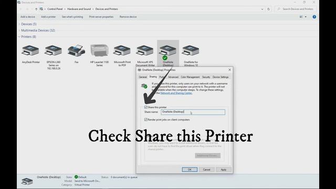Open the Security tab
Screen dimensions: 336x189
coord(206,77)
